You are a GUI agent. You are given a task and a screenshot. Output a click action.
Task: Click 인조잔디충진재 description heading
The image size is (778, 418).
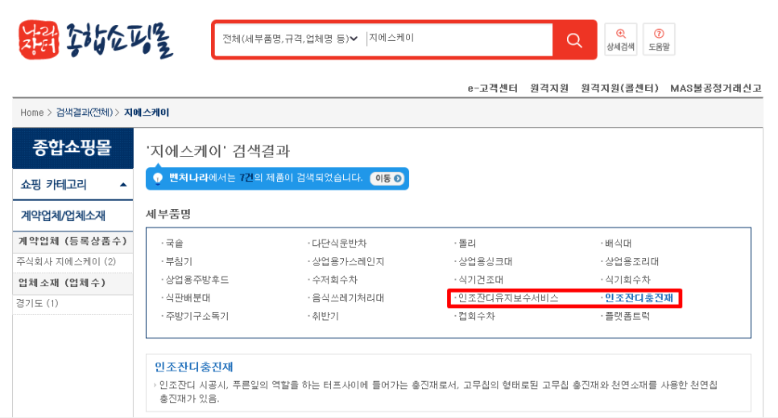click(193, 367)
